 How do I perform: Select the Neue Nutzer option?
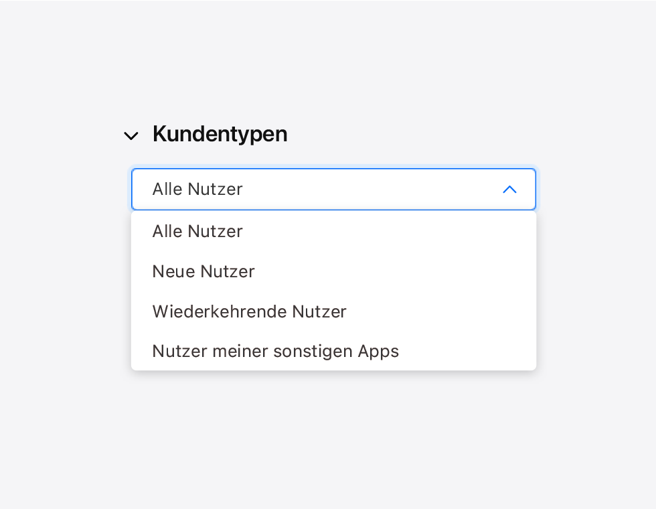(203, 272)
